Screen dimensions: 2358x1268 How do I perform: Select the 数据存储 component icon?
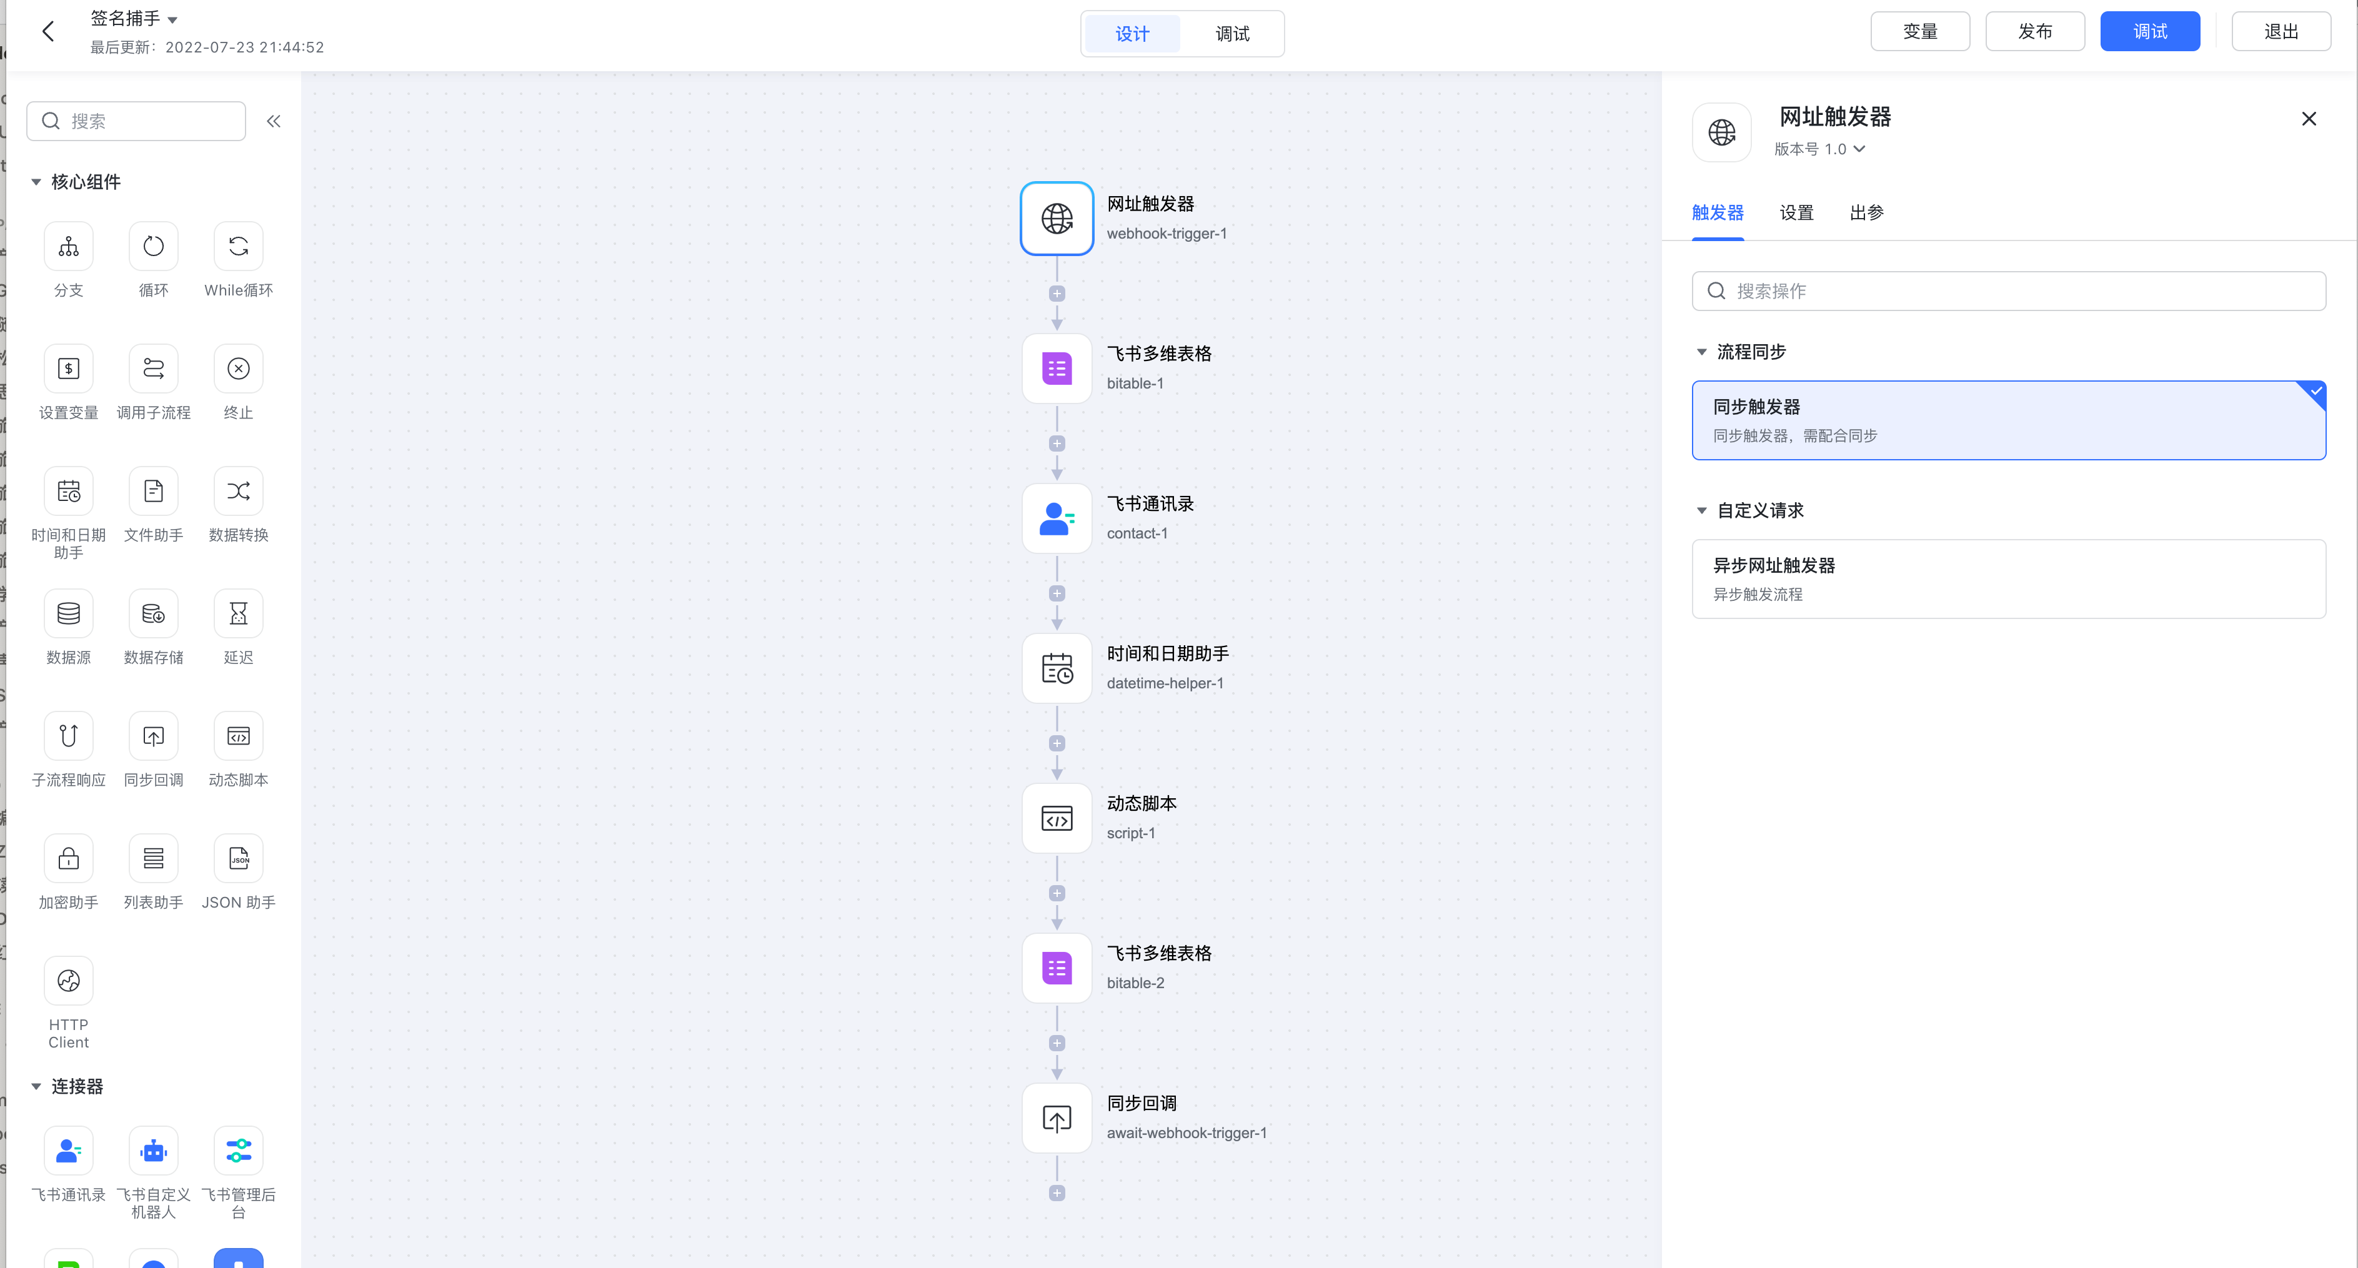click(154, 614)
